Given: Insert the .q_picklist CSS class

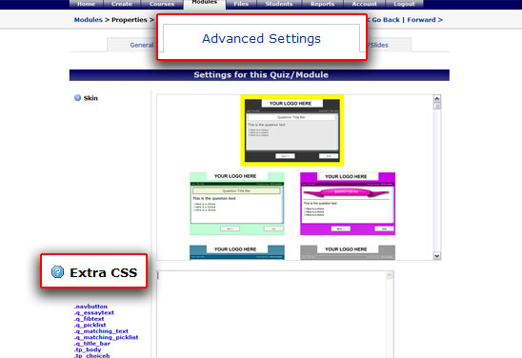Looking at the screenshot, I should 90,325.
